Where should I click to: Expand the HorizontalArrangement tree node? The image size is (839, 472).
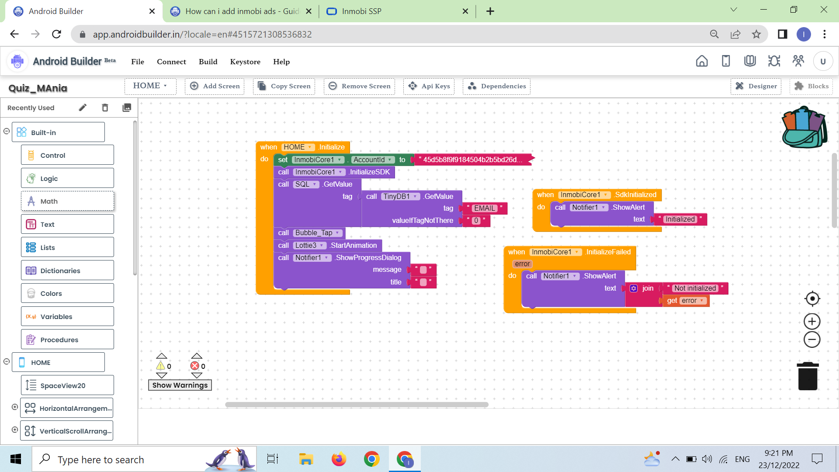click(x=15, y=407)
